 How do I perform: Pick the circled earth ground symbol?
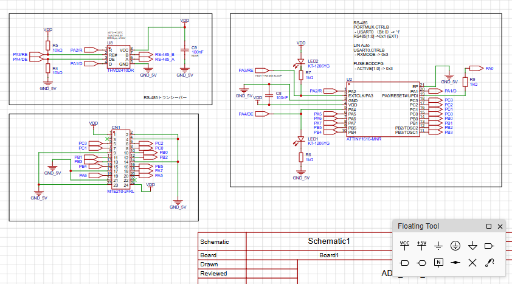(455, 245)
